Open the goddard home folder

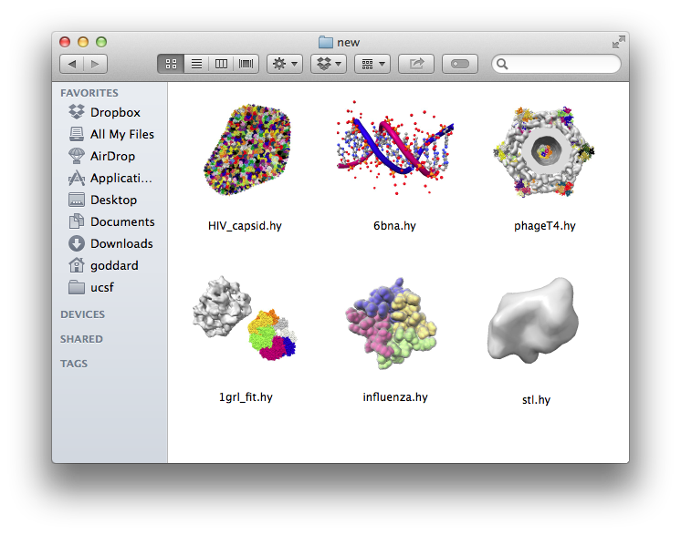(114, 265)
